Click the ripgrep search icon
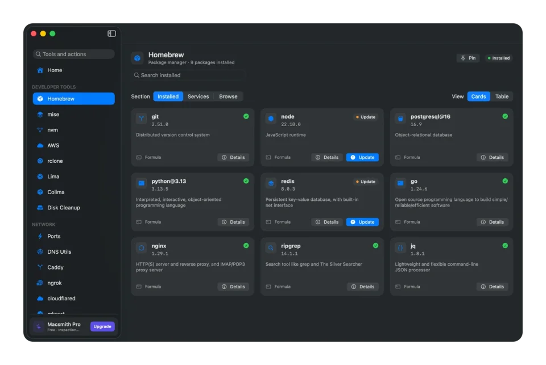This screenshot has width=546, height=365. pyautogui.click(x=271, y=248)
